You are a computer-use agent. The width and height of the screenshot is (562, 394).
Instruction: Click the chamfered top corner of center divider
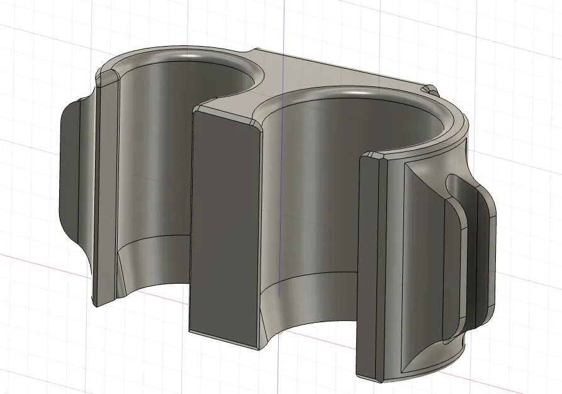[x=257, y=124]
